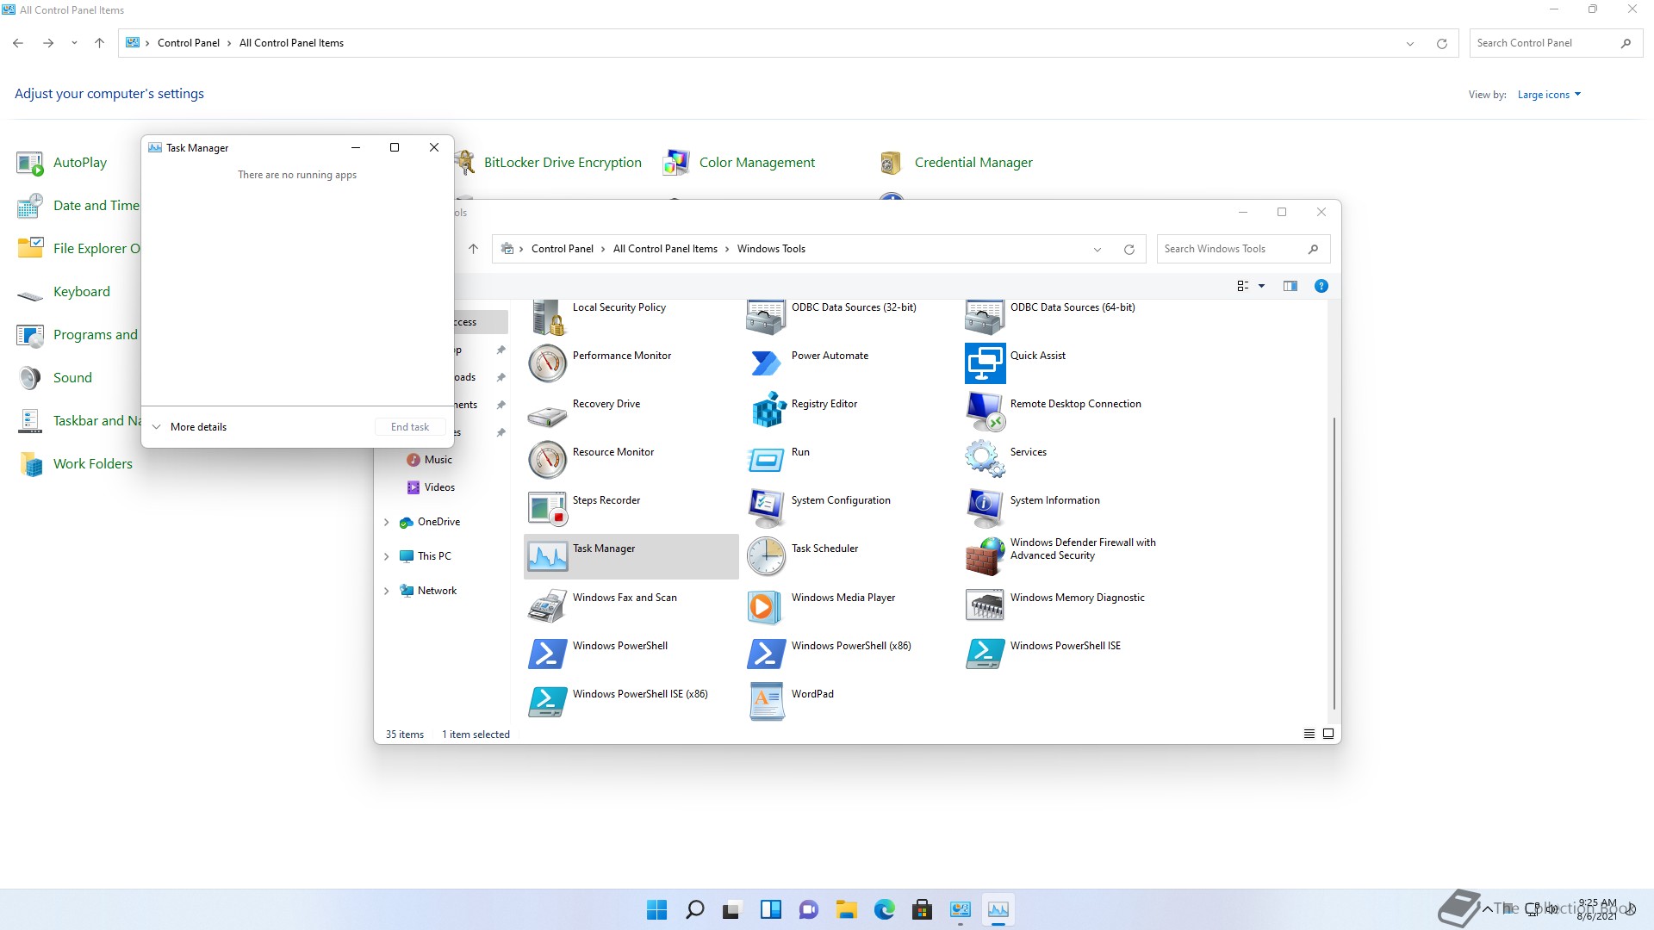Go up one level in Windows Tools
1654x930 pixels.
tap(473, 249)
